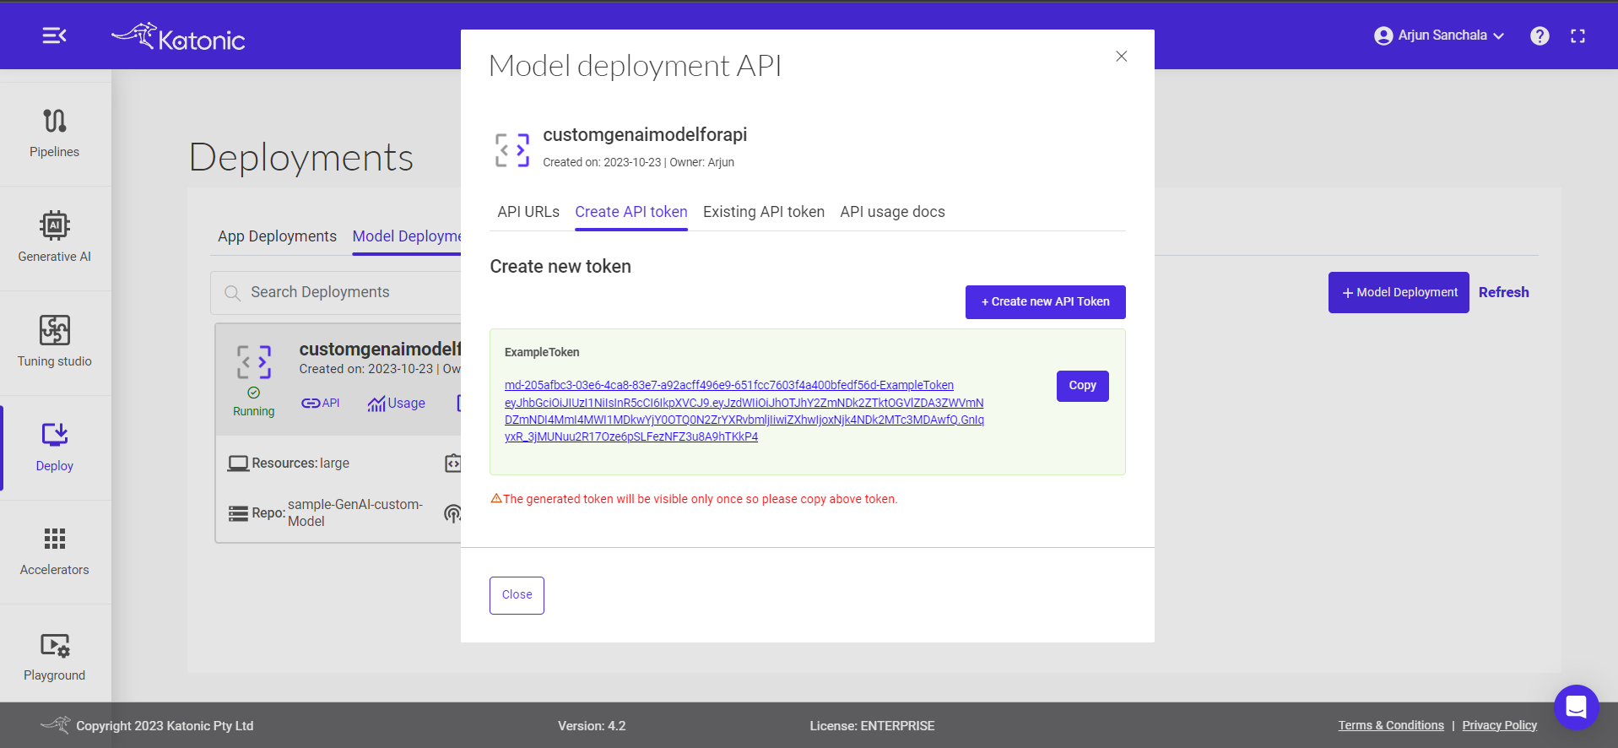Click the Katonic logo in the header
This screenshot has height=748, width=1618.
[178, 37]
